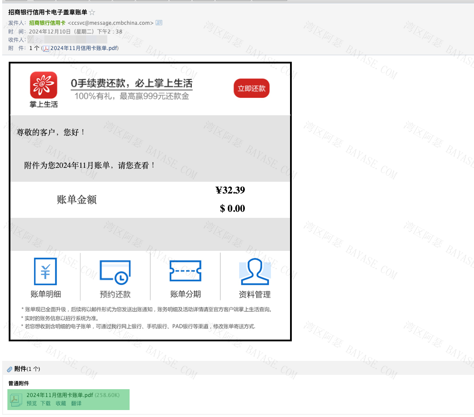Click the 账单明细 label

point(46,294)
